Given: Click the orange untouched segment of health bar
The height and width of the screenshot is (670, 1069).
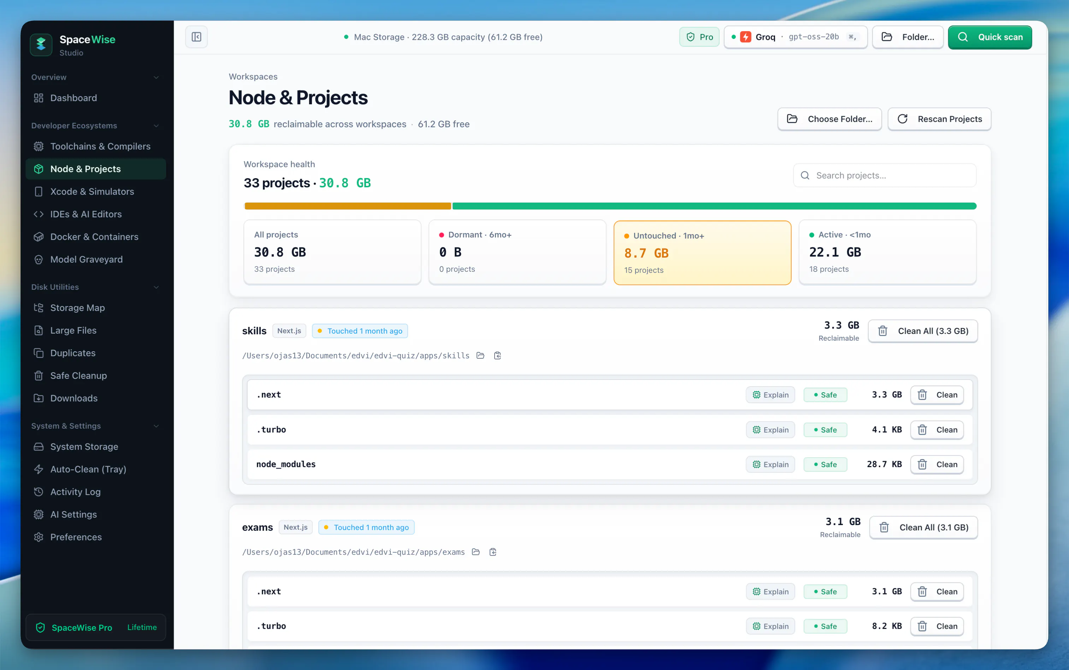Looking at the screenshot, I should (x=348, y=206).
